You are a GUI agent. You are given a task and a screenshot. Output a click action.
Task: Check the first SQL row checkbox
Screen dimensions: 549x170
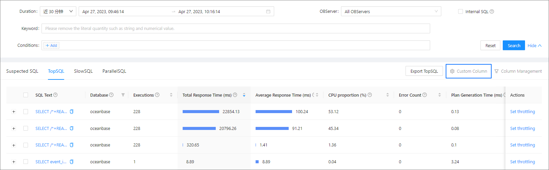(x=26, y=112)
